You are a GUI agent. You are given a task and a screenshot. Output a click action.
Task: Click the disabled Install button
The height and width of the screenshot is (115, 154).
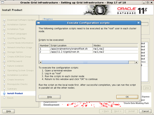(132, 111)
